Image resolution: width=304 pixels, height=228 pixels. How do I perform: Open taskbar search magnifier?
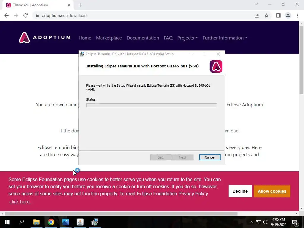21,222
